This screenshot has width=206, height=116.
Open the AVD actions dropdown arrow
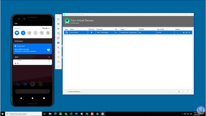[x=189, y=33]
